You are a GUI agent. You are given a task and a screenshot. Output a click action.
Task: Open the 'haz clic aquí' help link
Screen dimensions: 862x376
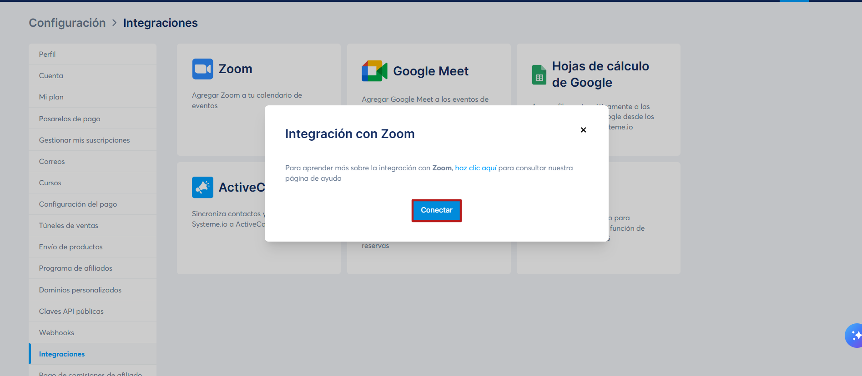tap(475, 168)
